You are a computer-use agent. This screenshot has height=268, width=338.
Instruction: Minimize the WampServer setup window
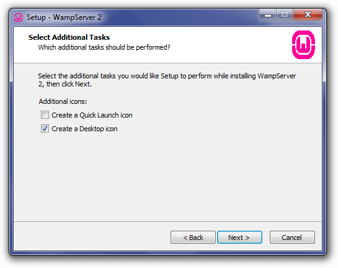tap(268, 15)
